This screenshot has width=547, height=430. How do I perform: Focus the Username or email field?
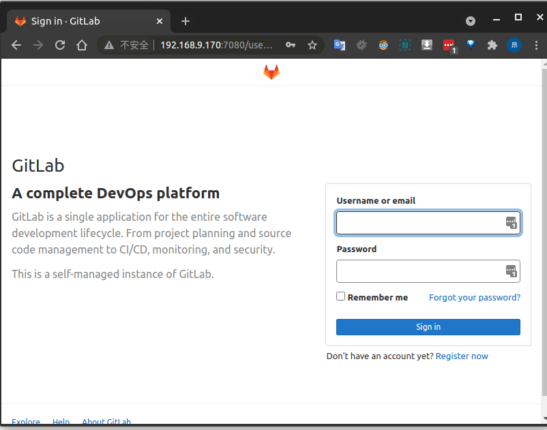point(419,223)
